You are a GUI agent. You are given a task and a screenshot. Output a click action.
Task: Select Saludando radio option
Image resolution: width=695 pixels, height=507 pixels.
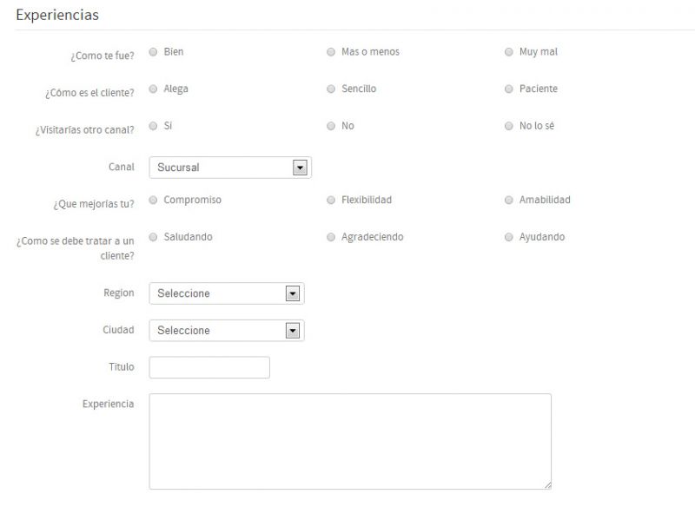click(153, 237)
